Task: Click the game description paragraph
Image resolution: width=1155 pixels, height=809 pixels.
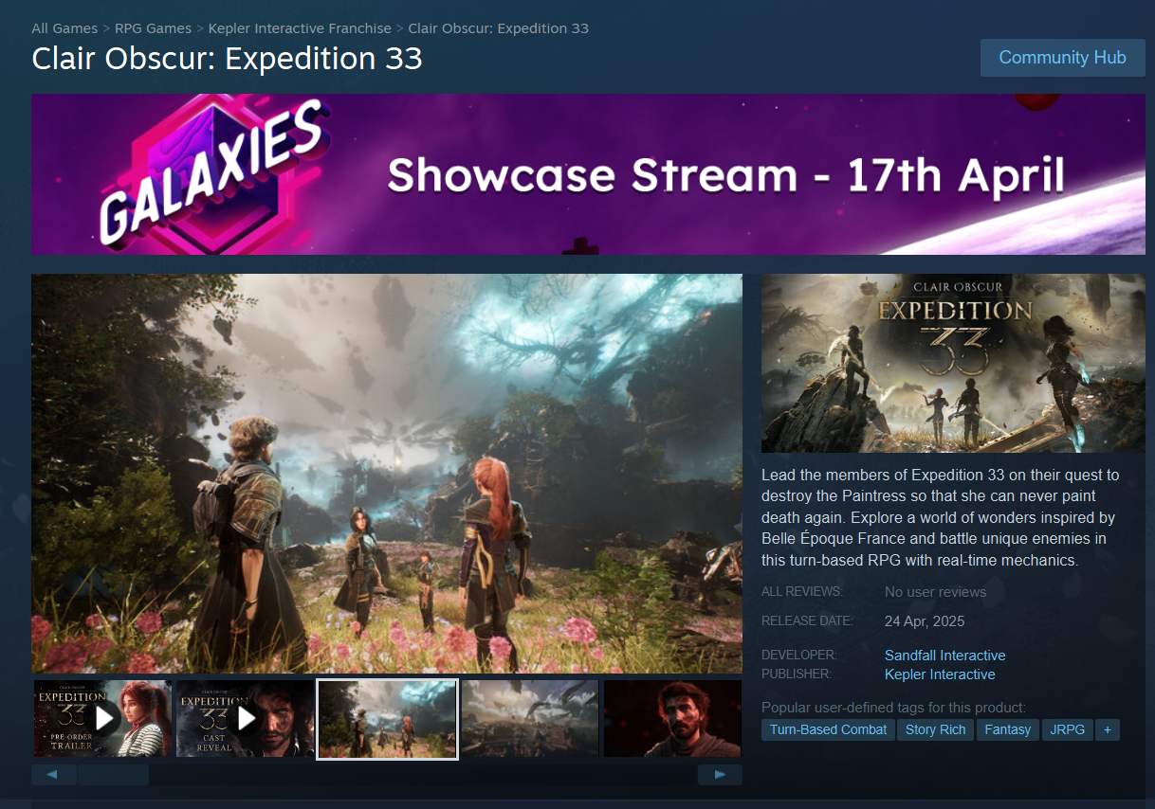Action: pos(941,517)
